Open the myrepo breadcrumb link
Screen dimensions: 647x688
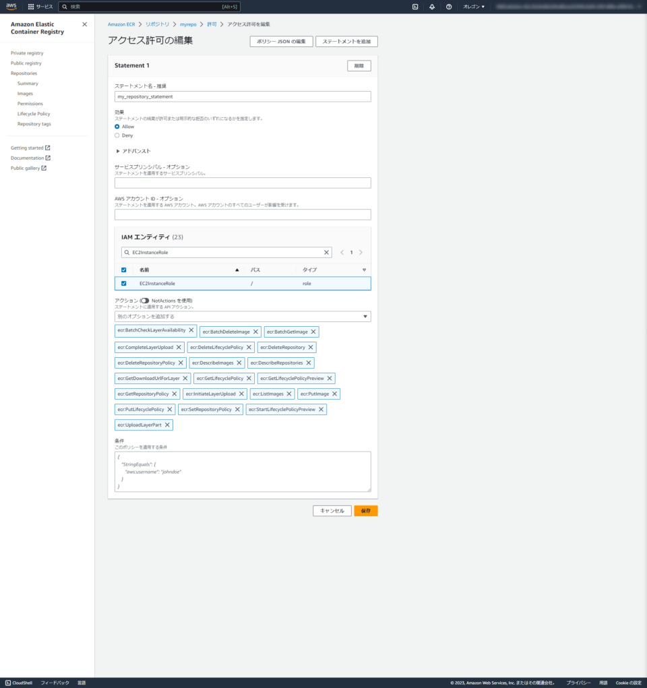coord(187,23)
